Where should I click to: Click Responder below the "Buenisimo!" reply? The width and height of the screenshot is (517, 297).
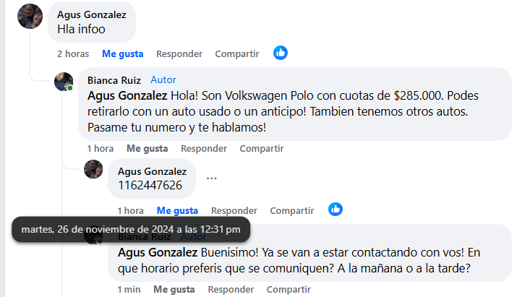click(x=231, y=290)
